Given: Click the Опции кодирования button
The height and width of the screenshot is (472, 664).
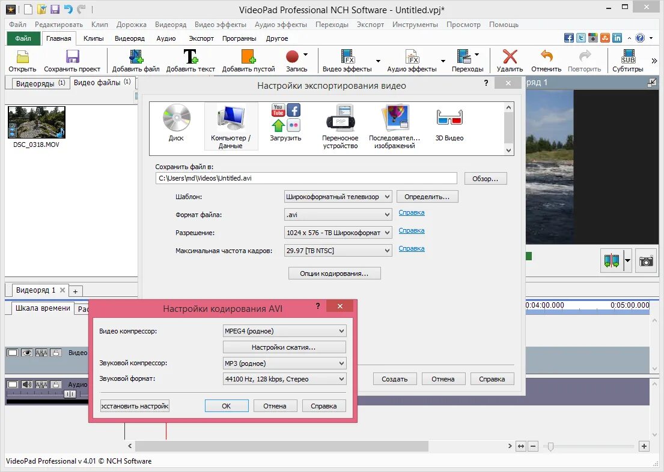Looking at the screenshot, I should 335,273.
